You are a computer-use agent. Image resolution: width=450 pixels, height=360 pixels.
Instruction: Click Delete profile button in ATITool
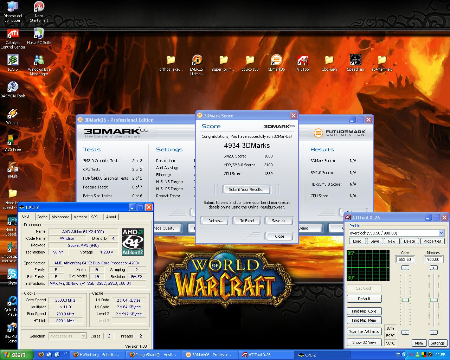pos(409,241)
